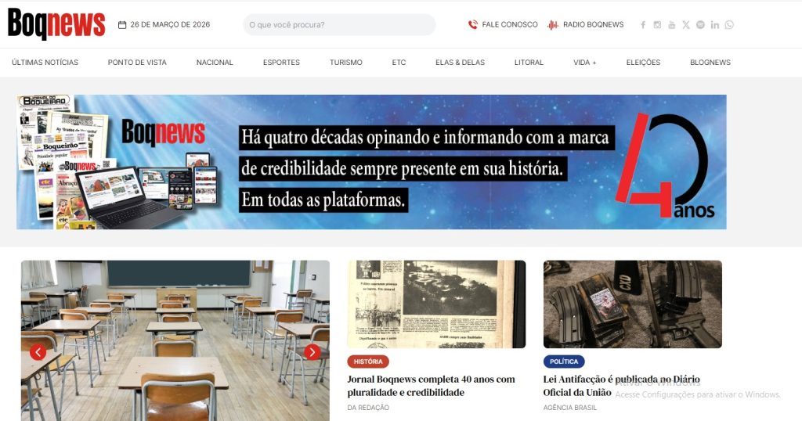
Task: Click the Boqnews 40 anos banner
Action: coord(371,162)
